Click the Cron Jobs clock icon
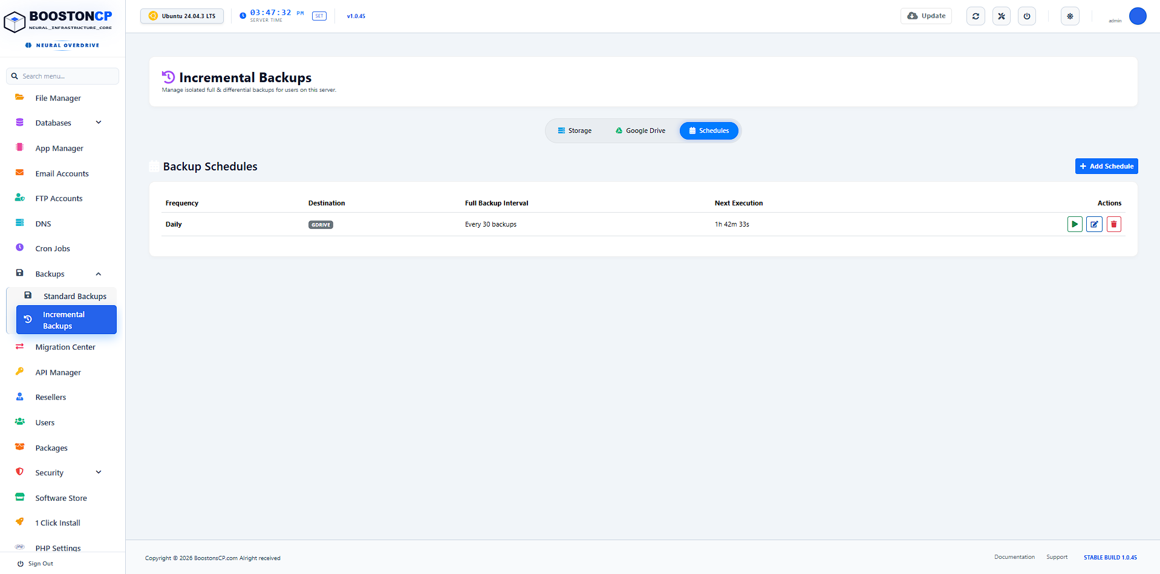The width and height of the screenshot is (1160, 574). (20, 248)
